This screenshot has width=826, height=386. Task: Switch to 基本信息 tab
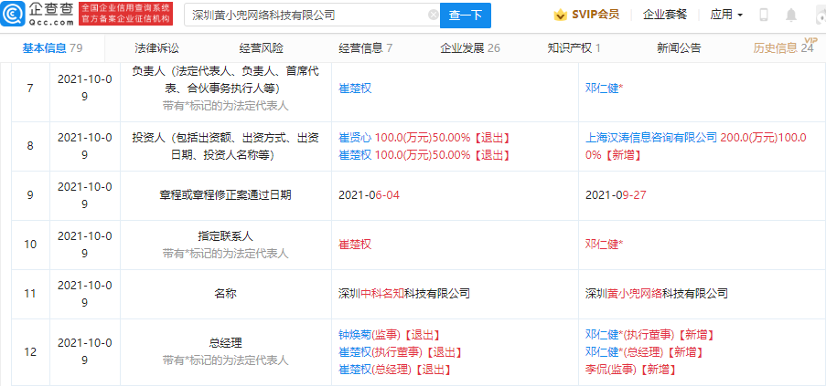pos(52,48)
